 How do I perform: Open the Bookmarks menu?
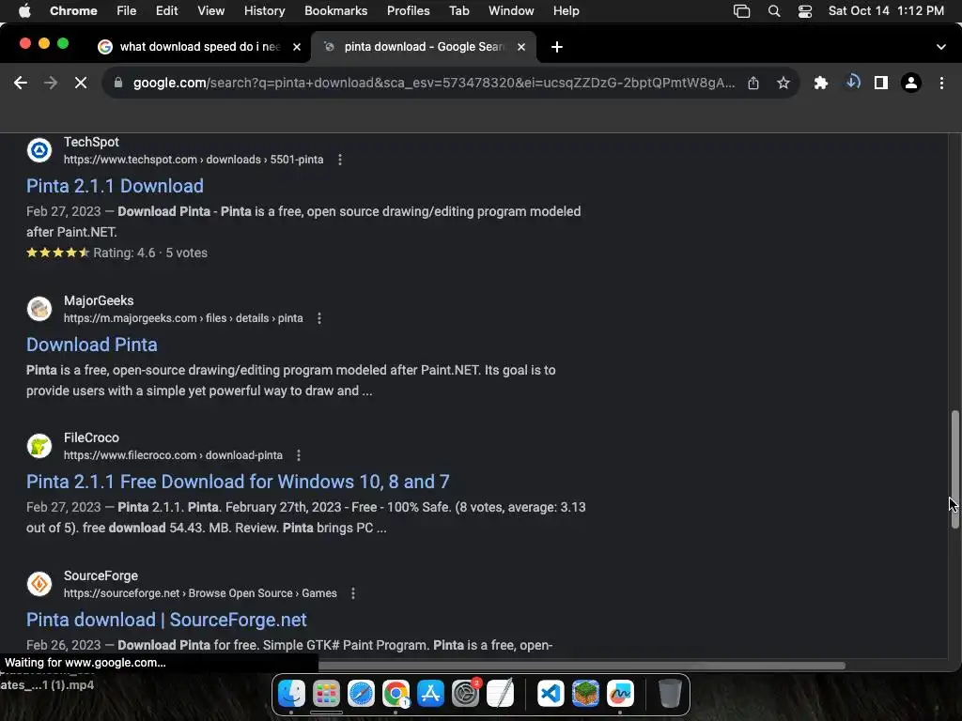pos(335,11)
